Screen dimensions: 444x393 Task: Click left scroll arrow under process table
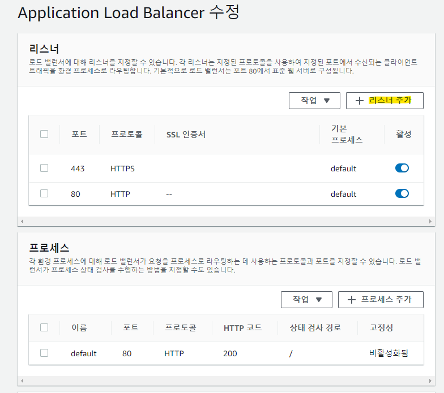point(22,381)
